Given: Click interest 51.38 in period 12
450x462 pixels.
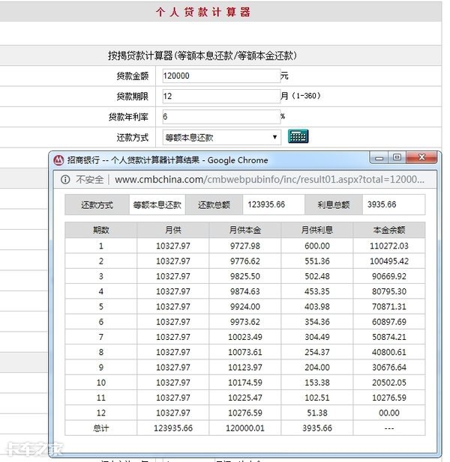Looking at the screenshot, I should (317, 413).
